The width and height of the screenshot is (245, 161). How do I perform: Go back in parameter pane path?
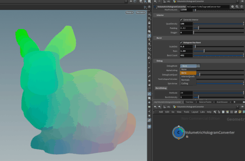tap(155, 1)
